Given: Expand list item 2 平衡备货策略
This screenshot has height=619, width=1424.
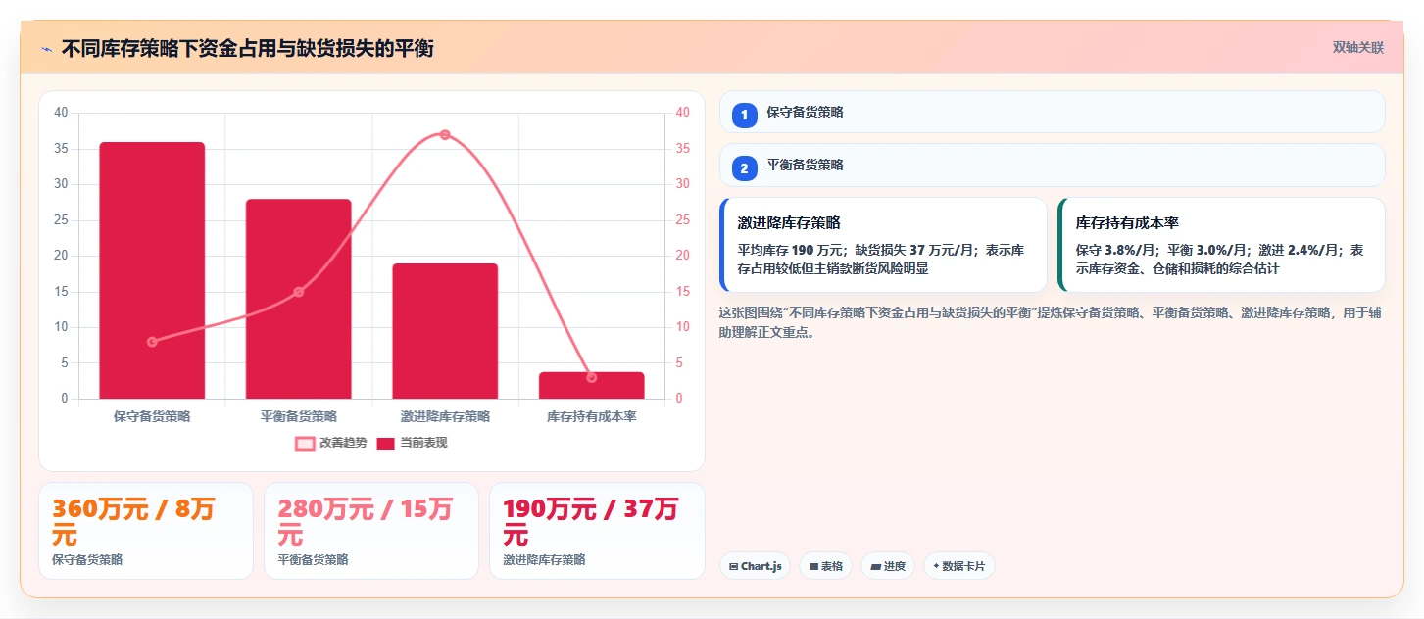Looking at the screenshot, I should 1052,165.
